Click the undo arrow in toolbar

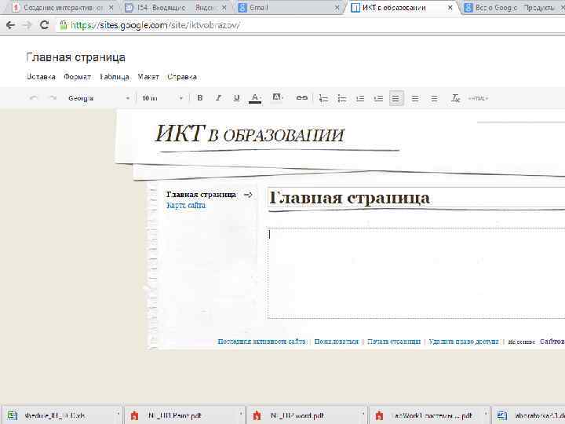pos(34,98)
